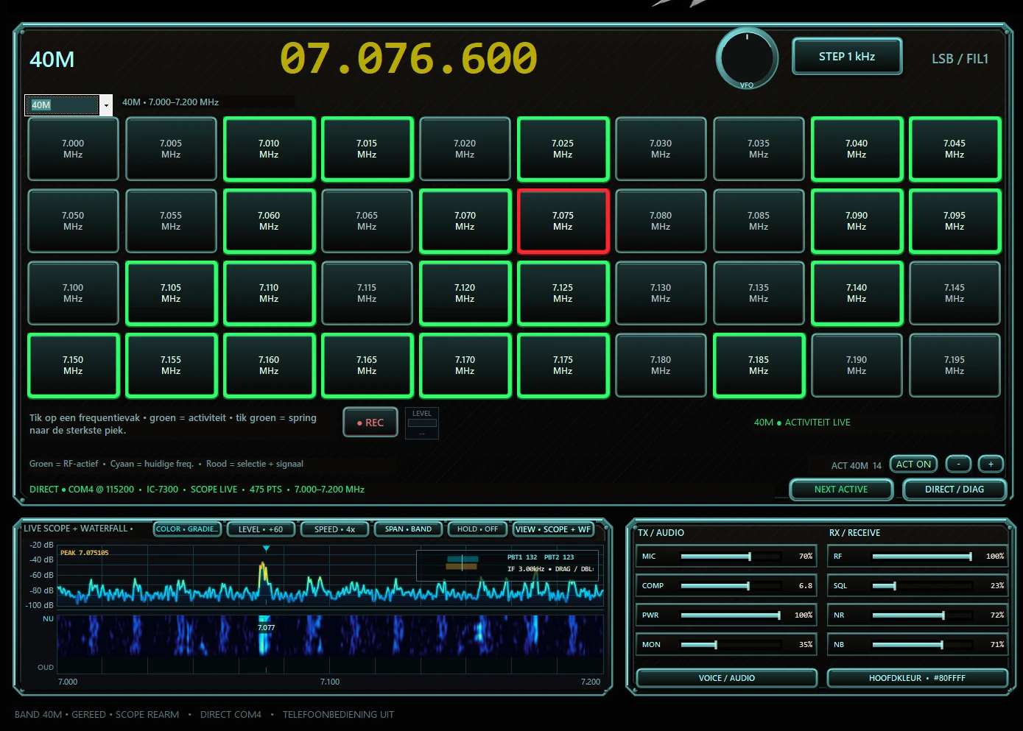Toggle HOLD OFF on the scope

tap(477, 529)
